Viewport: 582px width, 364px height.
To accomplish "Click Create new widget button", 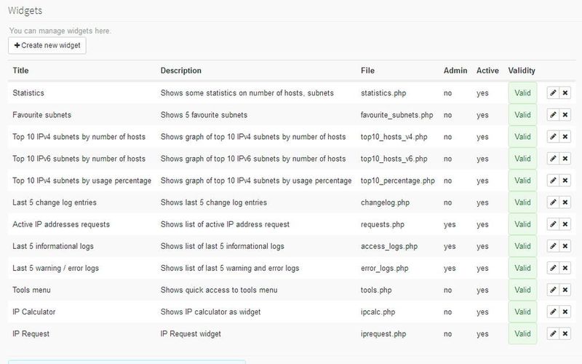I will point(47,45).
